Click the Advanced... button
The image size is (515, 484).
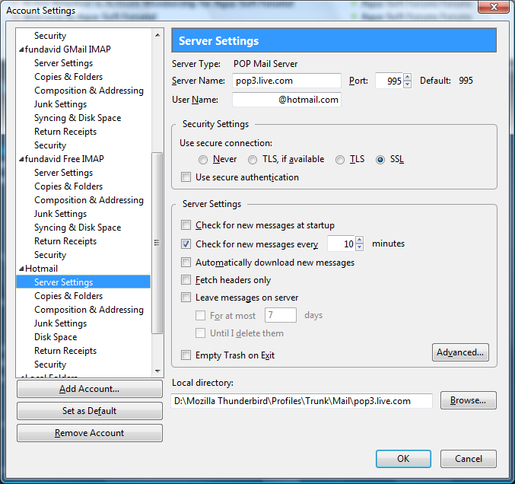coord(460,352)
